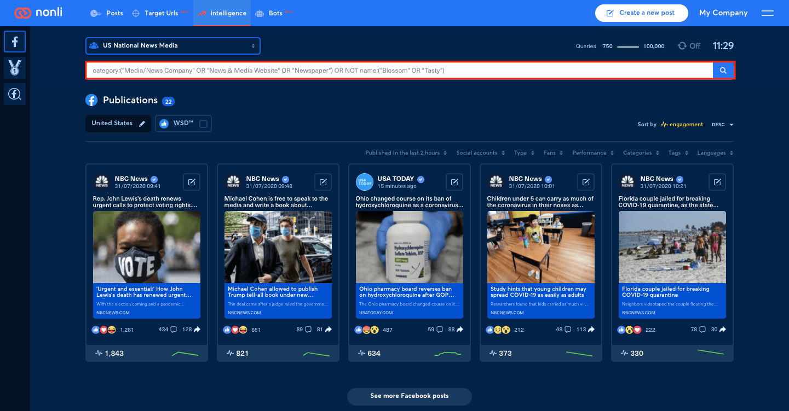
Task: Open the Bots tab
Action: [274, 13]
